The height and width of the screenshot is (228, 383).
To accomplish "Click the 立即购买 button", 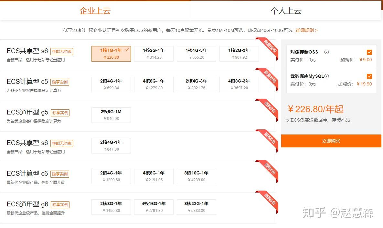I will coord(331,141).
